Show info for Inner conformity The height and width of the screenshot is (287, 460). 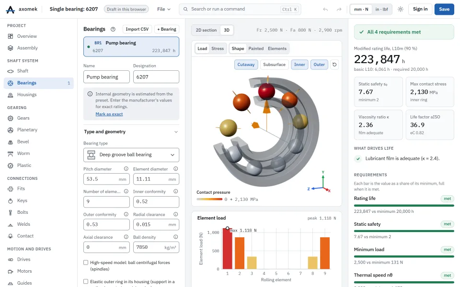coord(176,191)
